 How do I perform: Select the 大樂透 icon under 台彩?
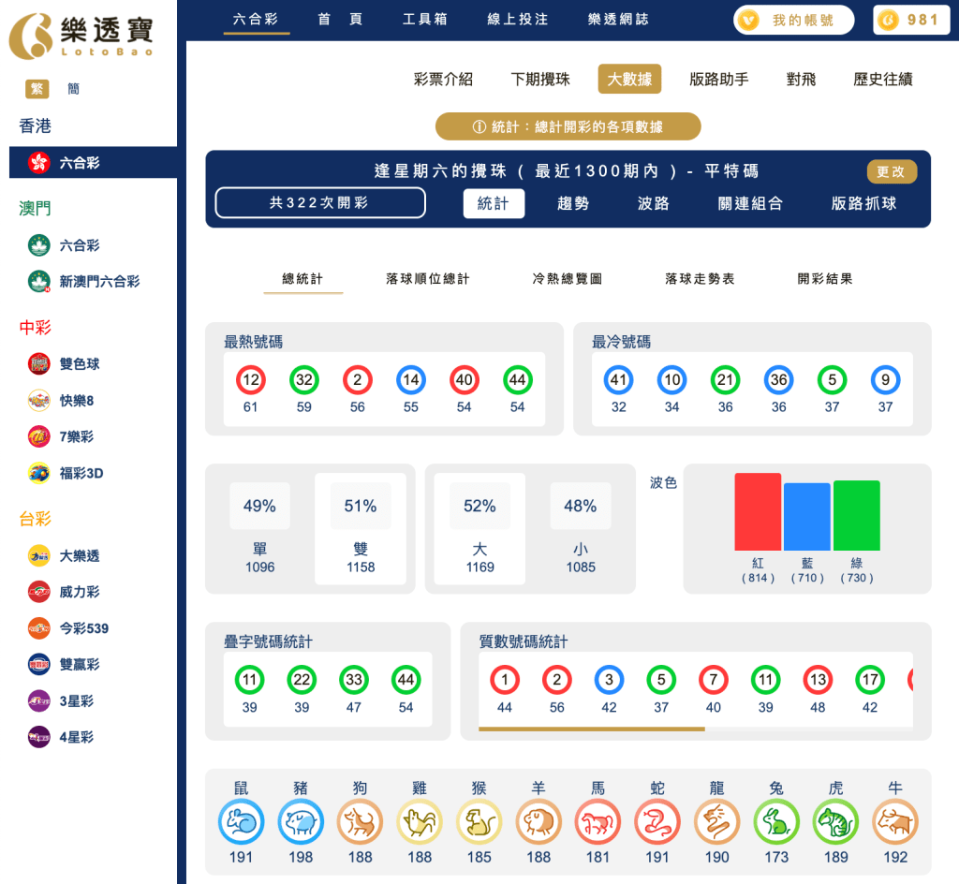pyautogui.click(x=37, y=556)
